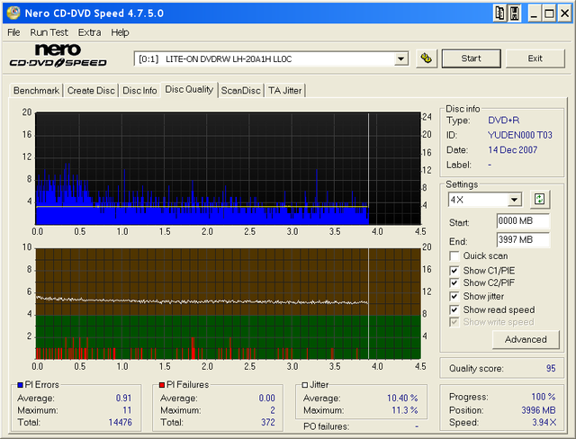Switch to the Benchmark tab
The height and width of the screenshot is (439, 576).
point(36,91)
